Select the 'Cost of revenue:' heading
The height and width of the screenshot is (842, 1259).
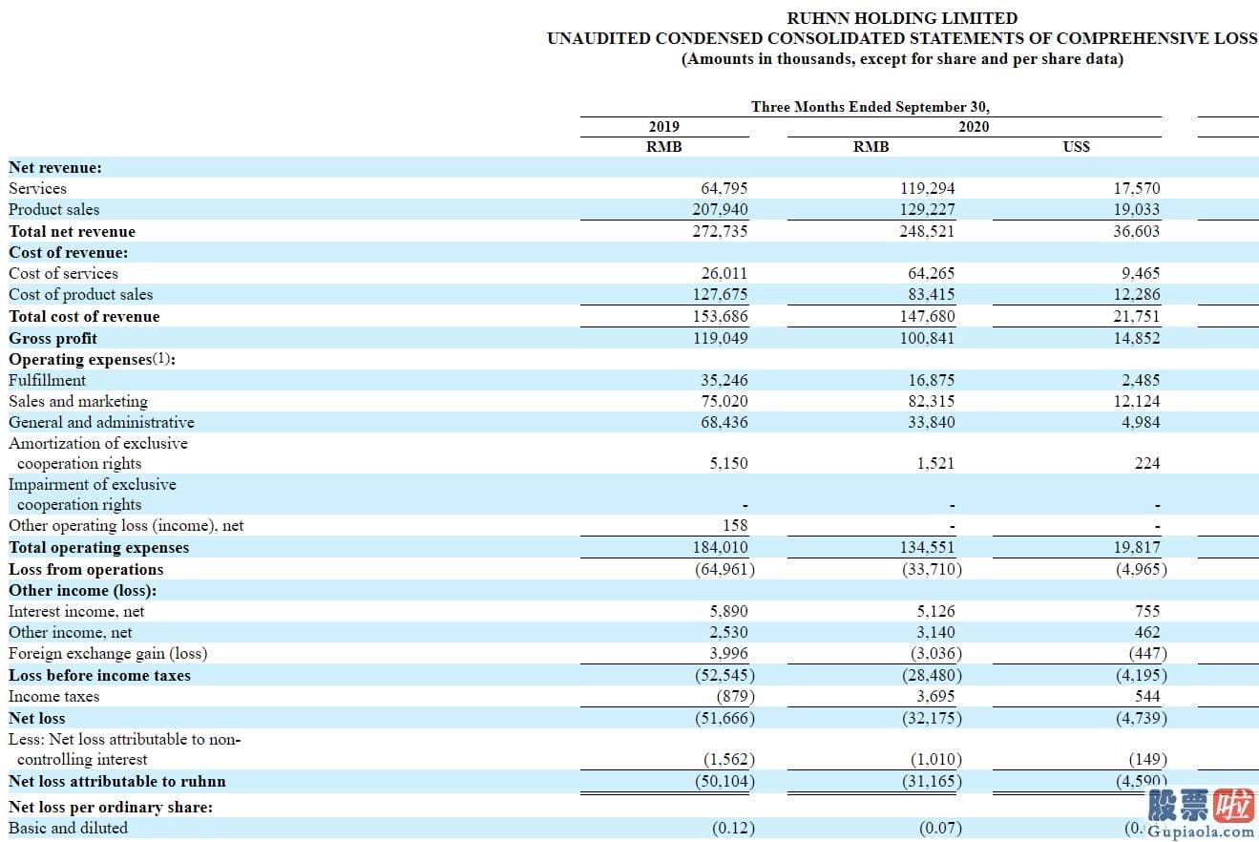click(x=69, y=253)
